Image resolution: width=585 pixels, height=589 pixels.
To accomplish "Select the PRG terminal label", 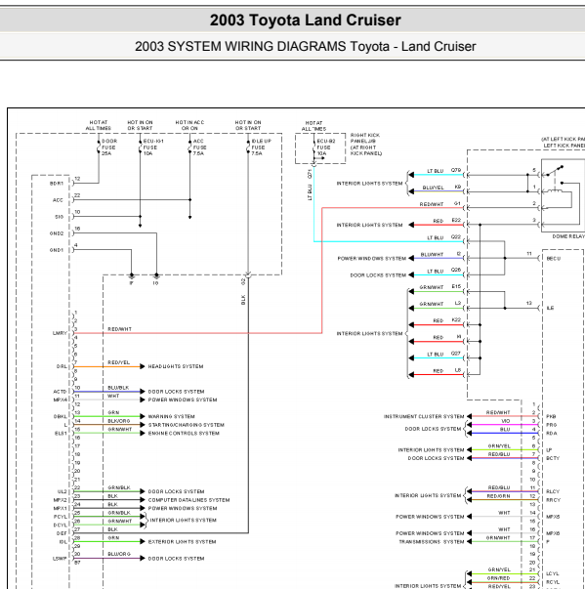I will (x=551, y=425).
